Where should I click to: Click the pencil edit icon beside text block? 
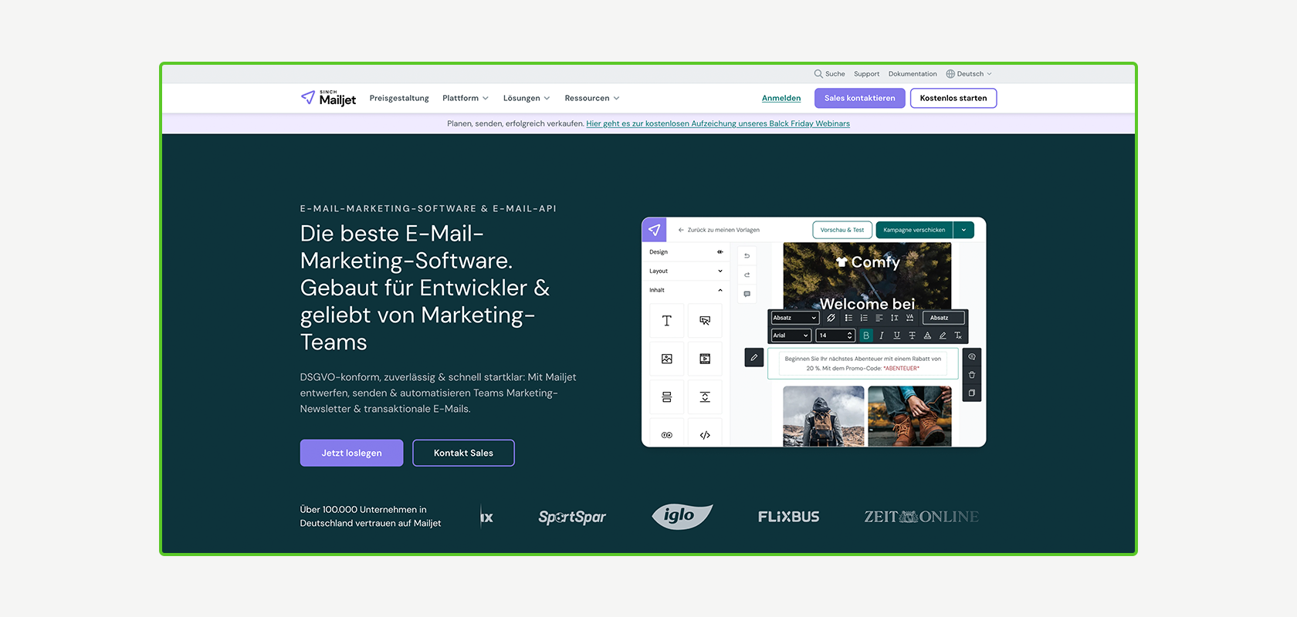(754, 357)
